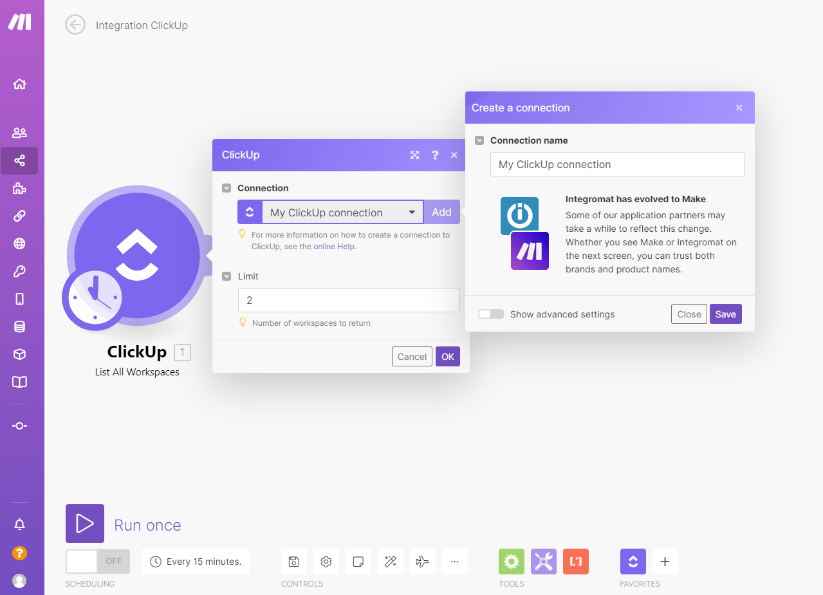The width and height of the screenshot is (823, 595).
Task: Open Webhooks using the globe icon
Action: point(19,243)
